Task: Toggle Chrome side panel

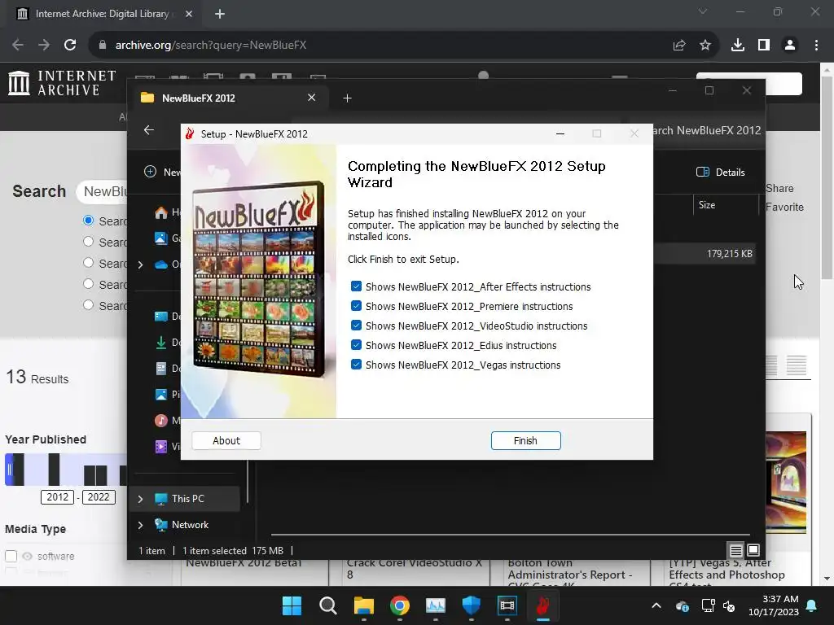Action: (x=764, y=46)
